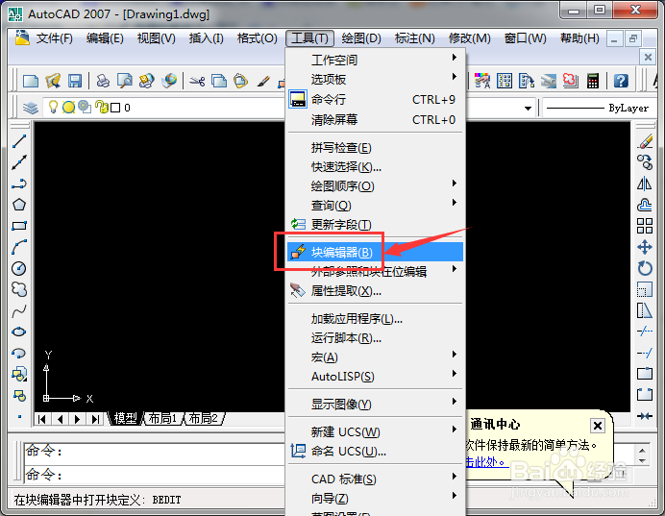
Task: Select the Line tool in draw toolbar
Action: [x=18, y=141]
